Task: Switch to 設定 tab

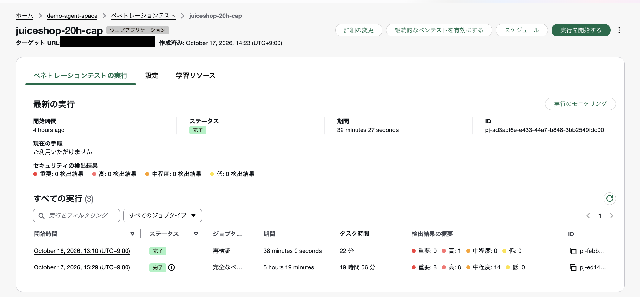Action: click(x=152, y=76)
